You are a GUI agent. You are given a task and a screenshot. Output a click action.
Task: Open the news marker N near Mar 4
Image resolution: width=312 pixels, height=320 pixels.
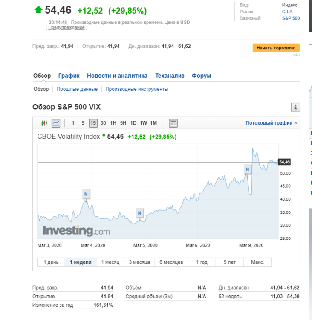(x=86, y=194)
